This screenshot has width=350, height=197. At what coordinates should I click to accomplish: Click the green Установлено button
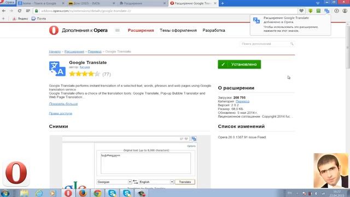240,65
